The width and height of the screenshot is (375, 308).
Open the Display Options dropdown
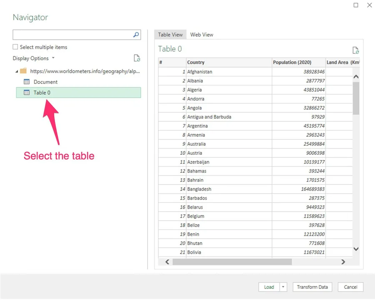tap(33, 58)
